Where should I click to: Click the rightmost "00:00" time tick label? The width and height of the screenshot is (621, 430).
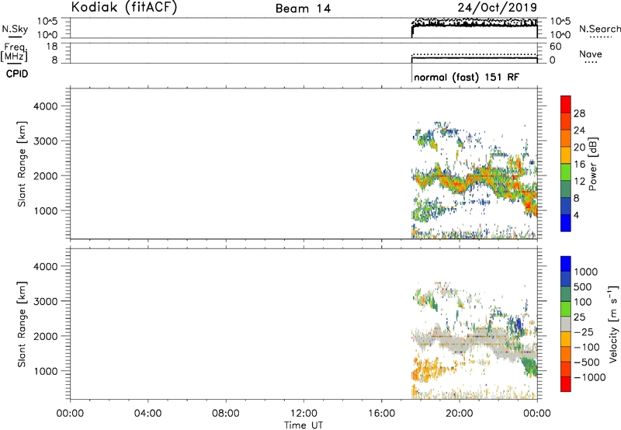(x=536, y=414)
